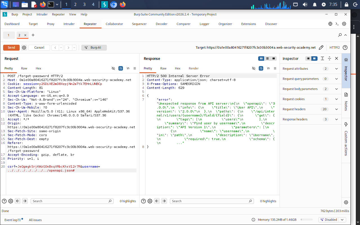
Task: Switch to Repeater tab 1
Action: 9,35
